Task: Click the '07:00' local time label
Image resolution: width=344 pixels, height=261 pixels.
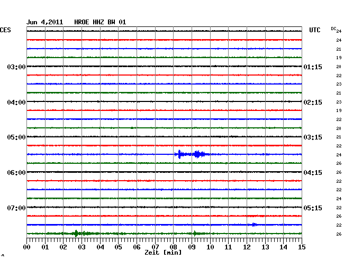Action: tap(16, 208)
